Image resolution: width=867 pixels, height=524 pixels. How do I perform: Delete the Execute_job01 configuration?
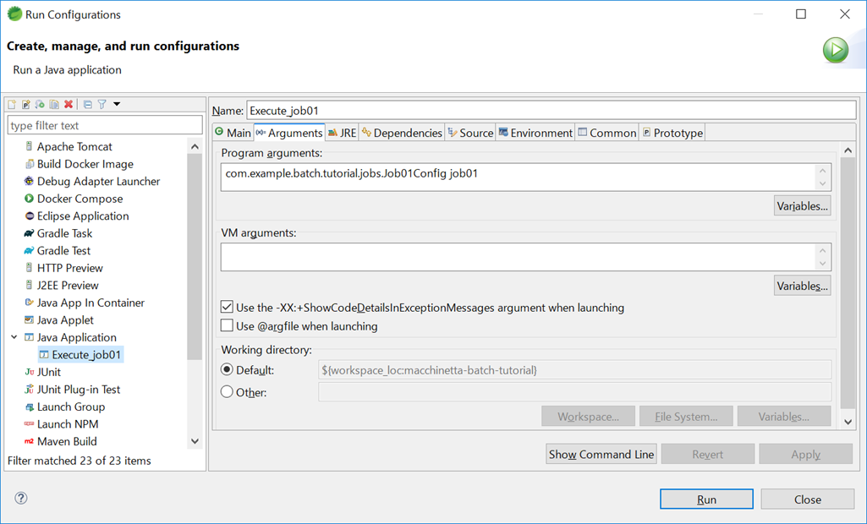click(69, 104)
